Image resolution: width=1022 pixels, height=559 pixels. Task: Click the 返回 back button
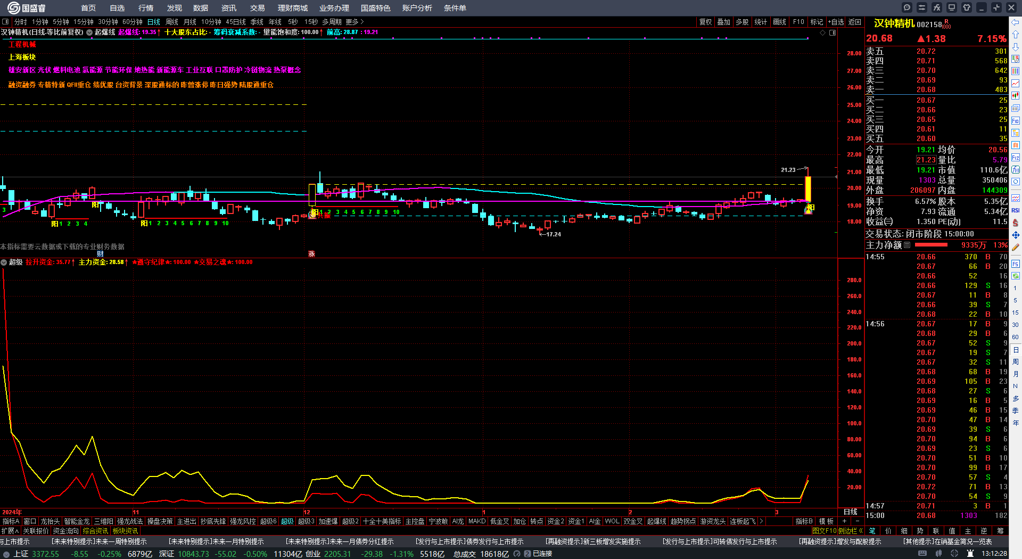[855, 22]
